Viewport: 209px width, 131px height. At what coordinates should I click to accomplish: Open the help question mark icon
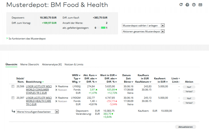194,5
